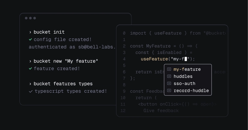This screenshot has width=248, height=130.
Task: Click the check beside typescript types created
Action: click(x=31, y=91)
